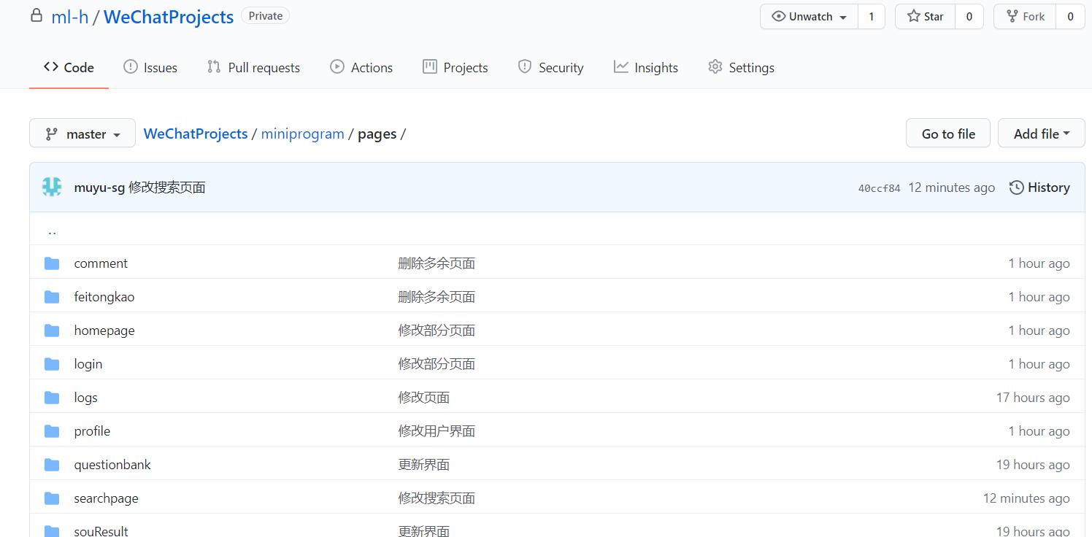The image size is (1092, 537).
Task: Click the muyu-sg author name
Action: (99, 188)
